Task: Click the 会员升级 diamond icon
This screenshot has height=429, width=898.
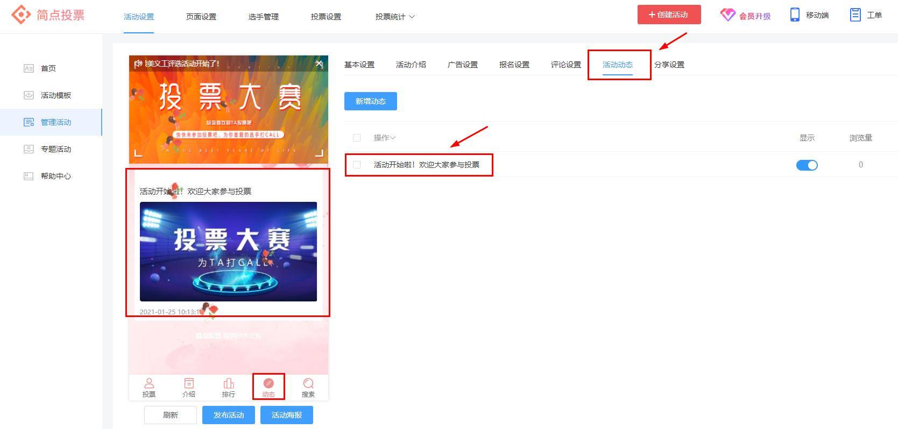Action: point(727,15)
